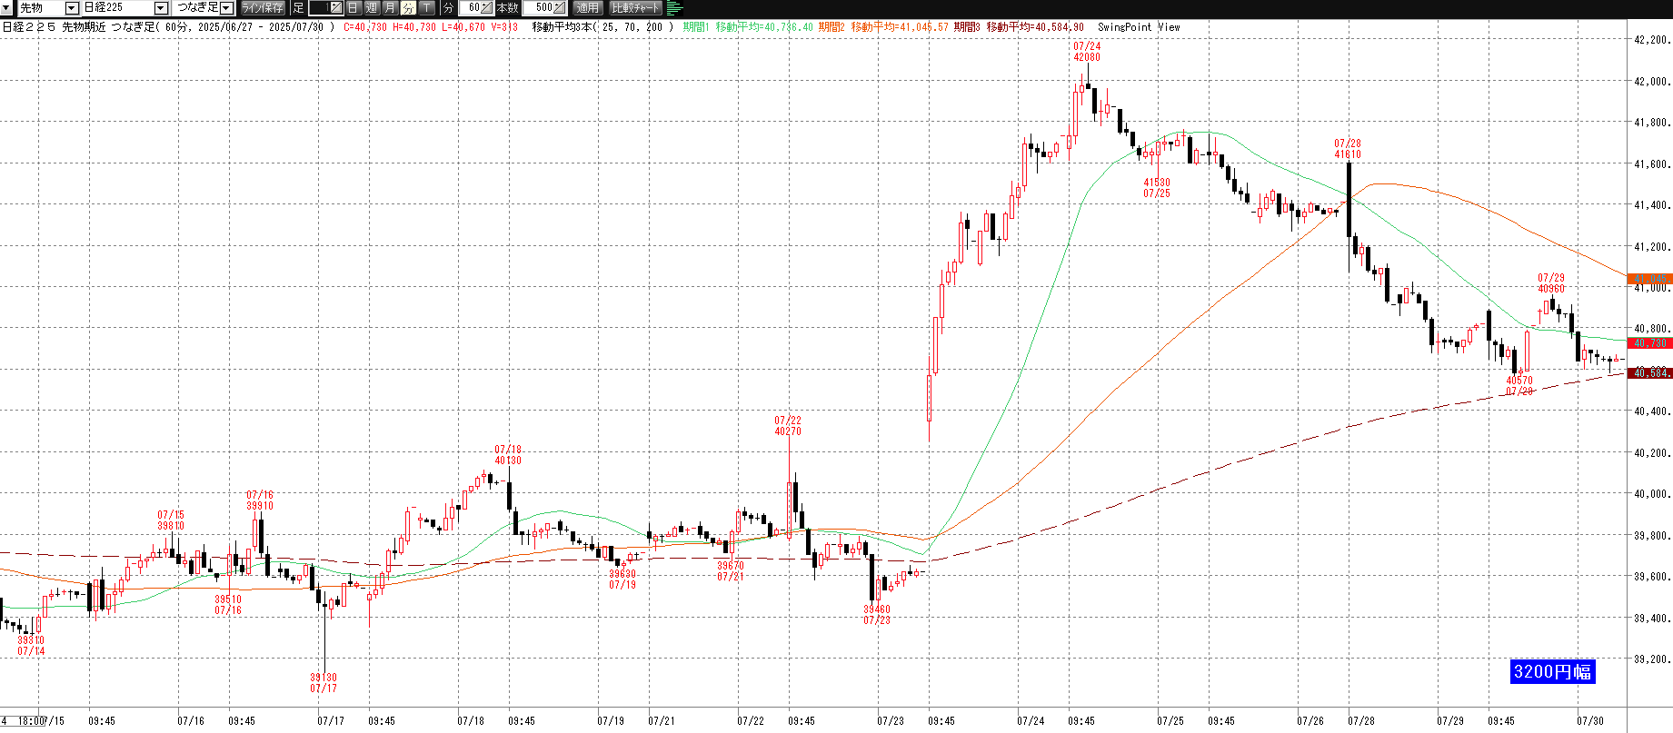Open the top-left corner arrow menu
This screenshot has height=733, width=1673.
[8, 8]
